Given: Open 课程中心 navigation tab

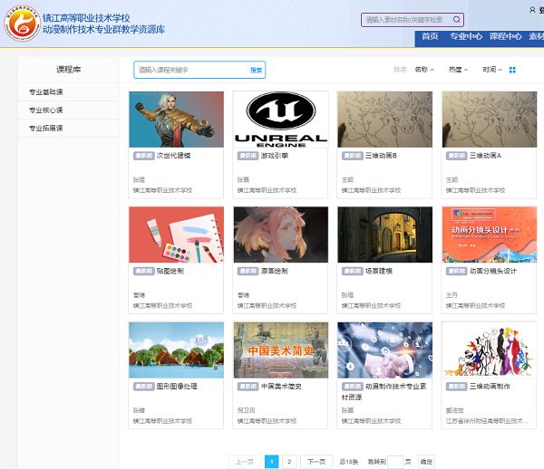Looking at the screenshot, I should [506, 36].
